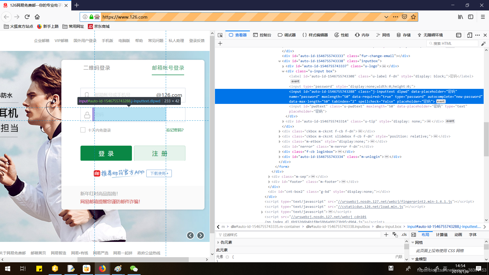Screen dimensions: 489x275
Task: Open Task View on the taskbar
Action: click(x=23, y=269)
